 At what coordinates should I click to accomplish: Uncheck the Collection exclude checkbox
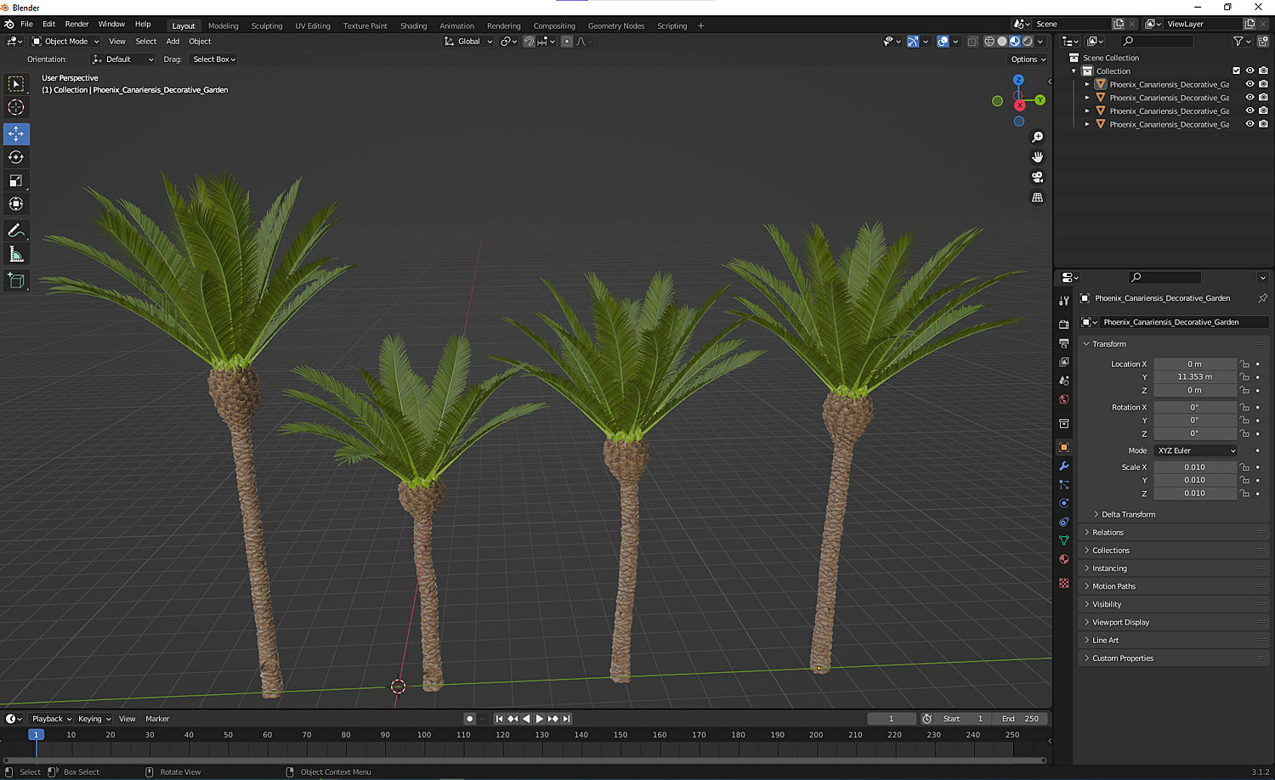click(x=1236, y=71)
